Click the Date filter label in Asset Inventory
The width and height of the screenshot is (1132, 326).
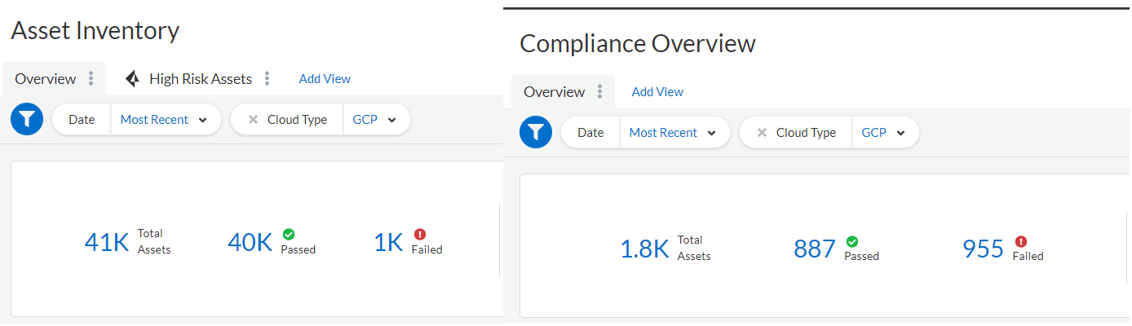(x=82, y=120)
